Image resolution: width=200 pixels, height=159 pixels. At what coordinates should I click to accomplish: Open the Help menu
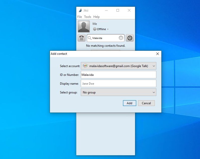[x=96, y=17]
